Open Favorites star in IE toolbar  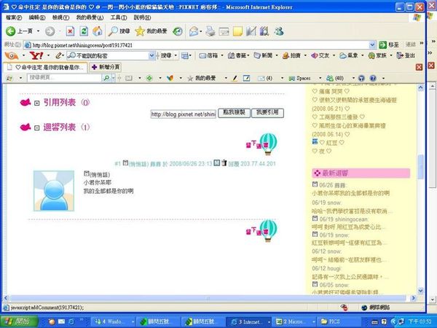click(x=151, y=31)
